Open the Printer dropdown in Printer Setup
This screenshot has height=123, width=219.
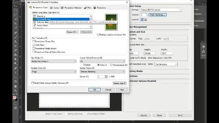tap(161, 10)
